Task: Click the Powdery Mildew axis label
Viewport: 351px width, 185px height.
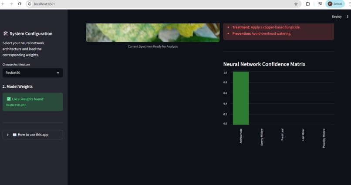Action: (324, 138)
